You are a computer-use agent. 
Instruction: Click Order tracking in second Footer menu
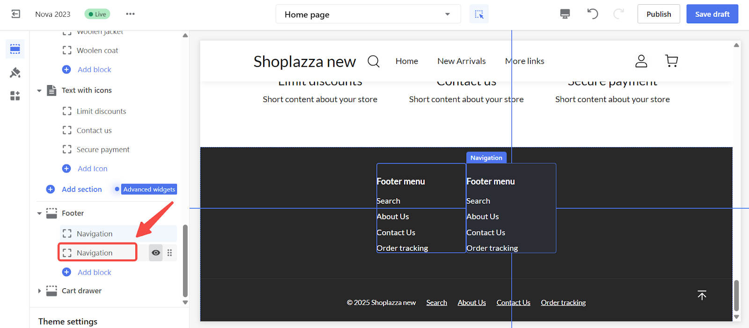(492, 248)
